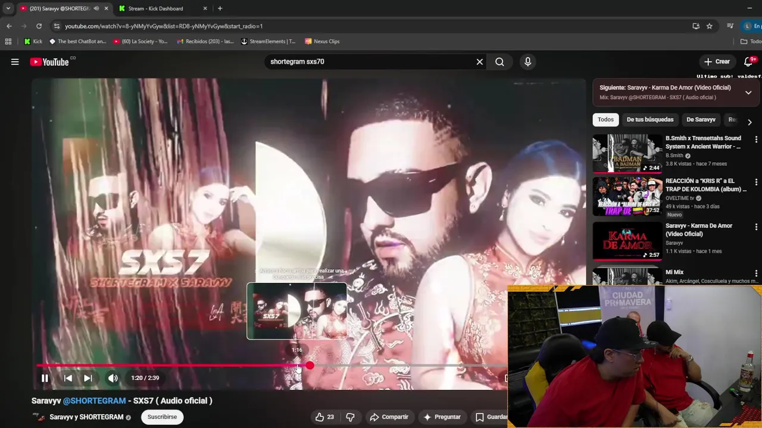Open the Badman a Badman thumbnail
This screenshot has width=762, height=428.
tap(627, 153)
